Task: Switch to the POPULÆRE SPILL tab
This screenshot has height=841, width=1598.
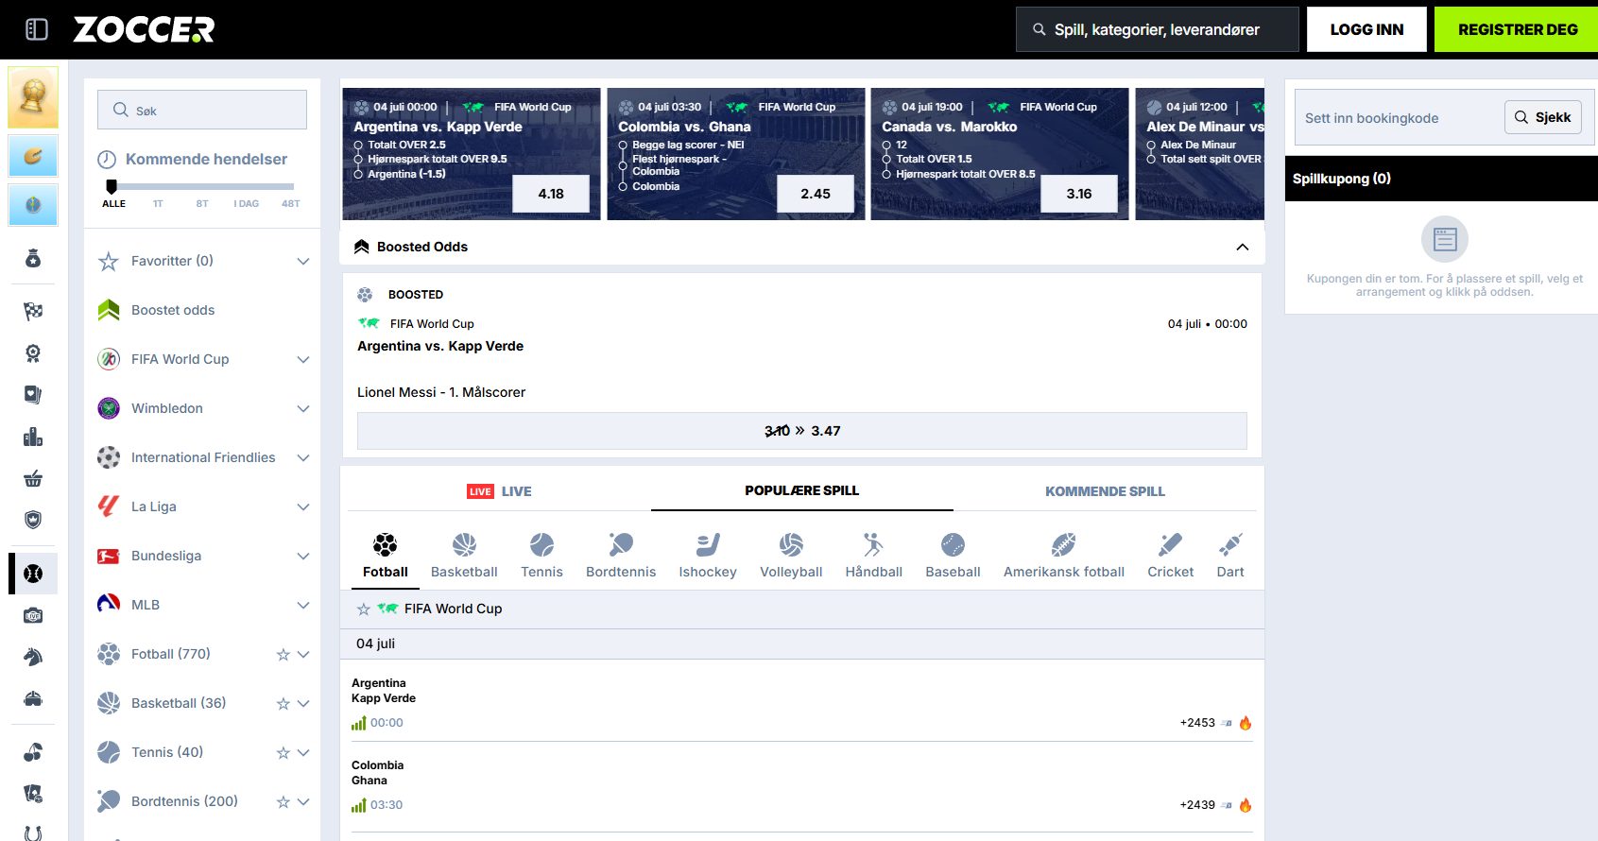Action: 802,490
